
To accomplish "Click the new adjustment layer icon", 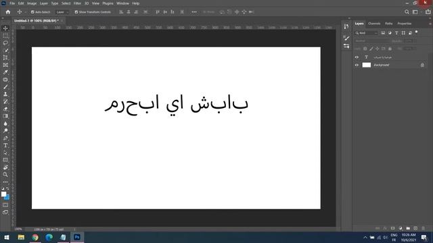I will point(401,228).
